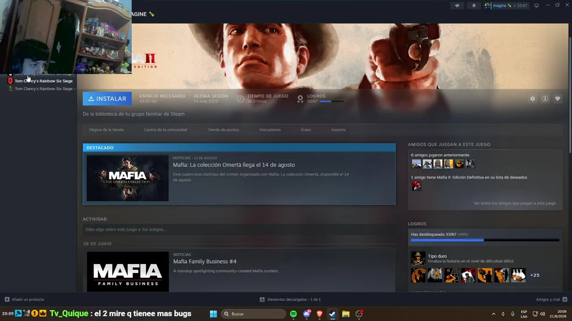Click Añadir un producto

[x=25, y=300]
